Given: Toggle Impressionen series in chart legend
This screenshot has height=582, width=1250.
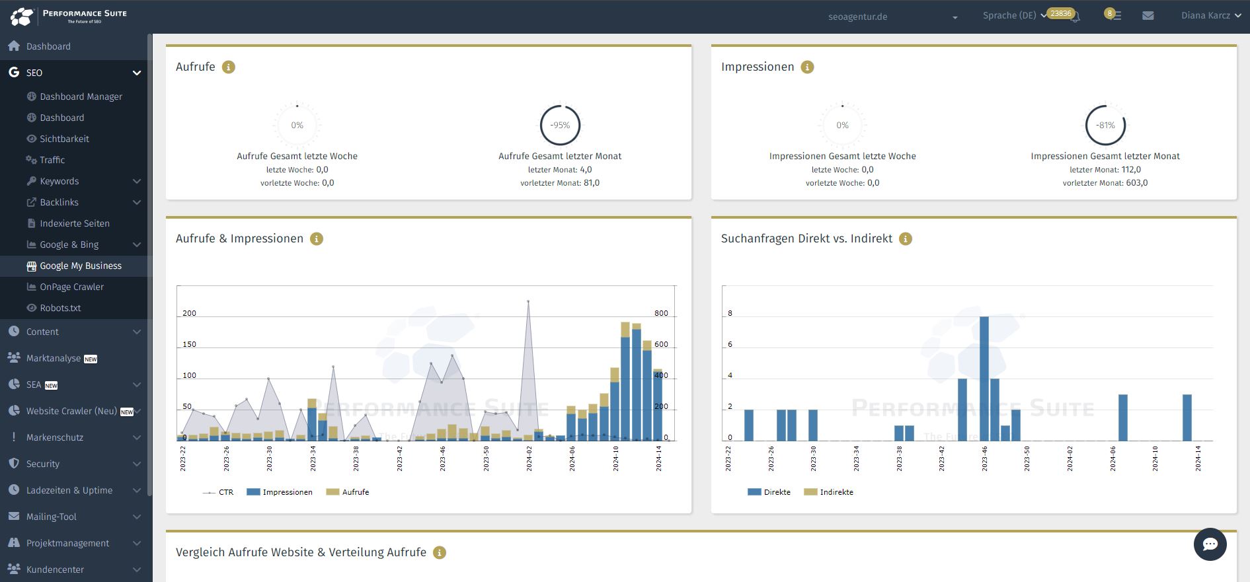Looking at the screenshot, I should point(280,492).
